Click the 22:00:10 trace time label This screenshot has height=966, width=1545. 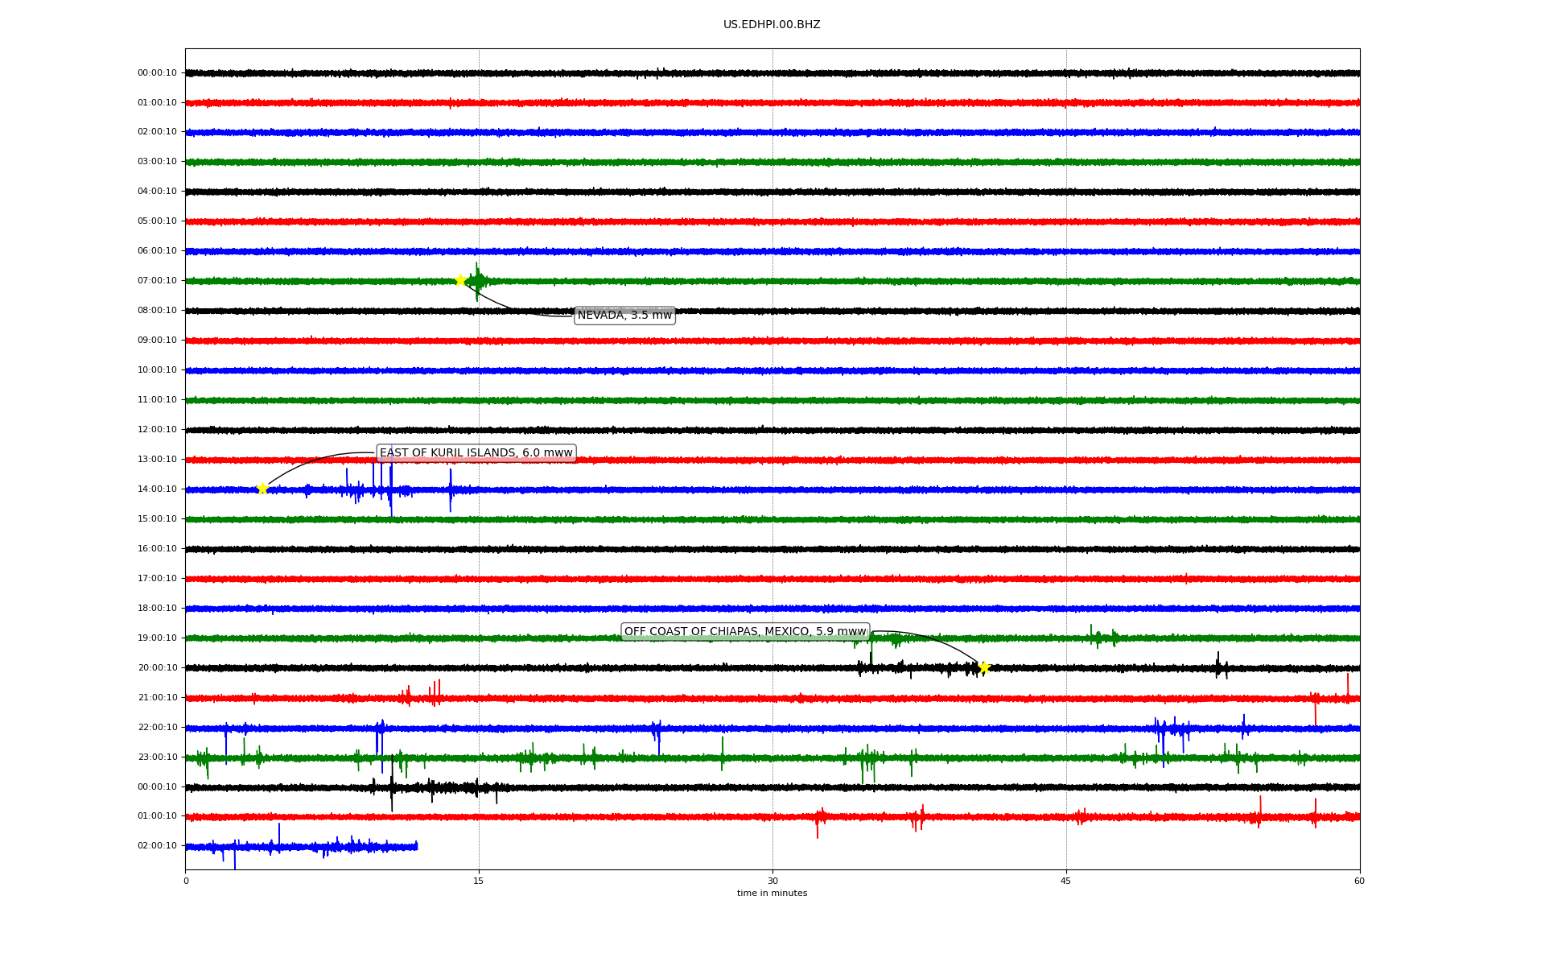157,728
